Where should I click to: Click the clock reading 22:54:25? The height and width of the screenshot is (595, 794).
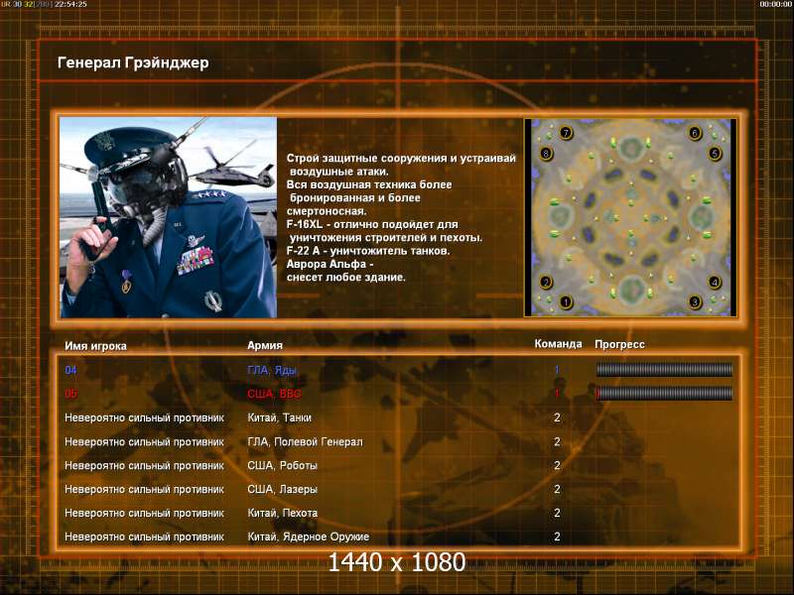point(70,4)
